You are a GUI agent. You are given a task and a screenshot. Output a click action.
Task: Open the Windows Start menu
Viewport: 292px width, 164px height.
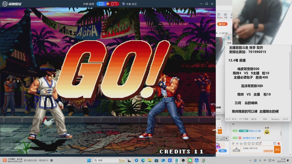[x=89, y=160]
